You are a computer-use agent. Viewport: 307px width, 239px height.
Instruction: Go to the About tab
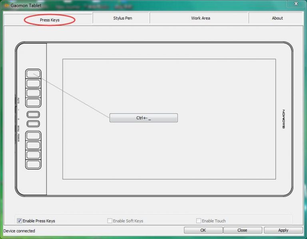(277, 18)
